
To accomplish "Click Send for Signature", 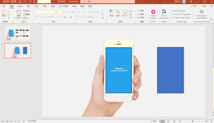I will [x=182, y=14].
